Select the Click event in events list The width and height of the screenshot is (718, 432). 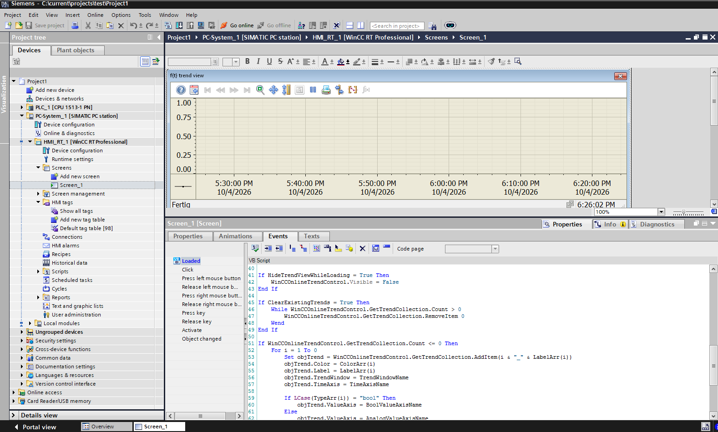click(x=187, y=270)
